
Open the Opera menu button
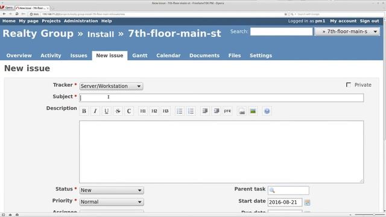pos(7,8)
